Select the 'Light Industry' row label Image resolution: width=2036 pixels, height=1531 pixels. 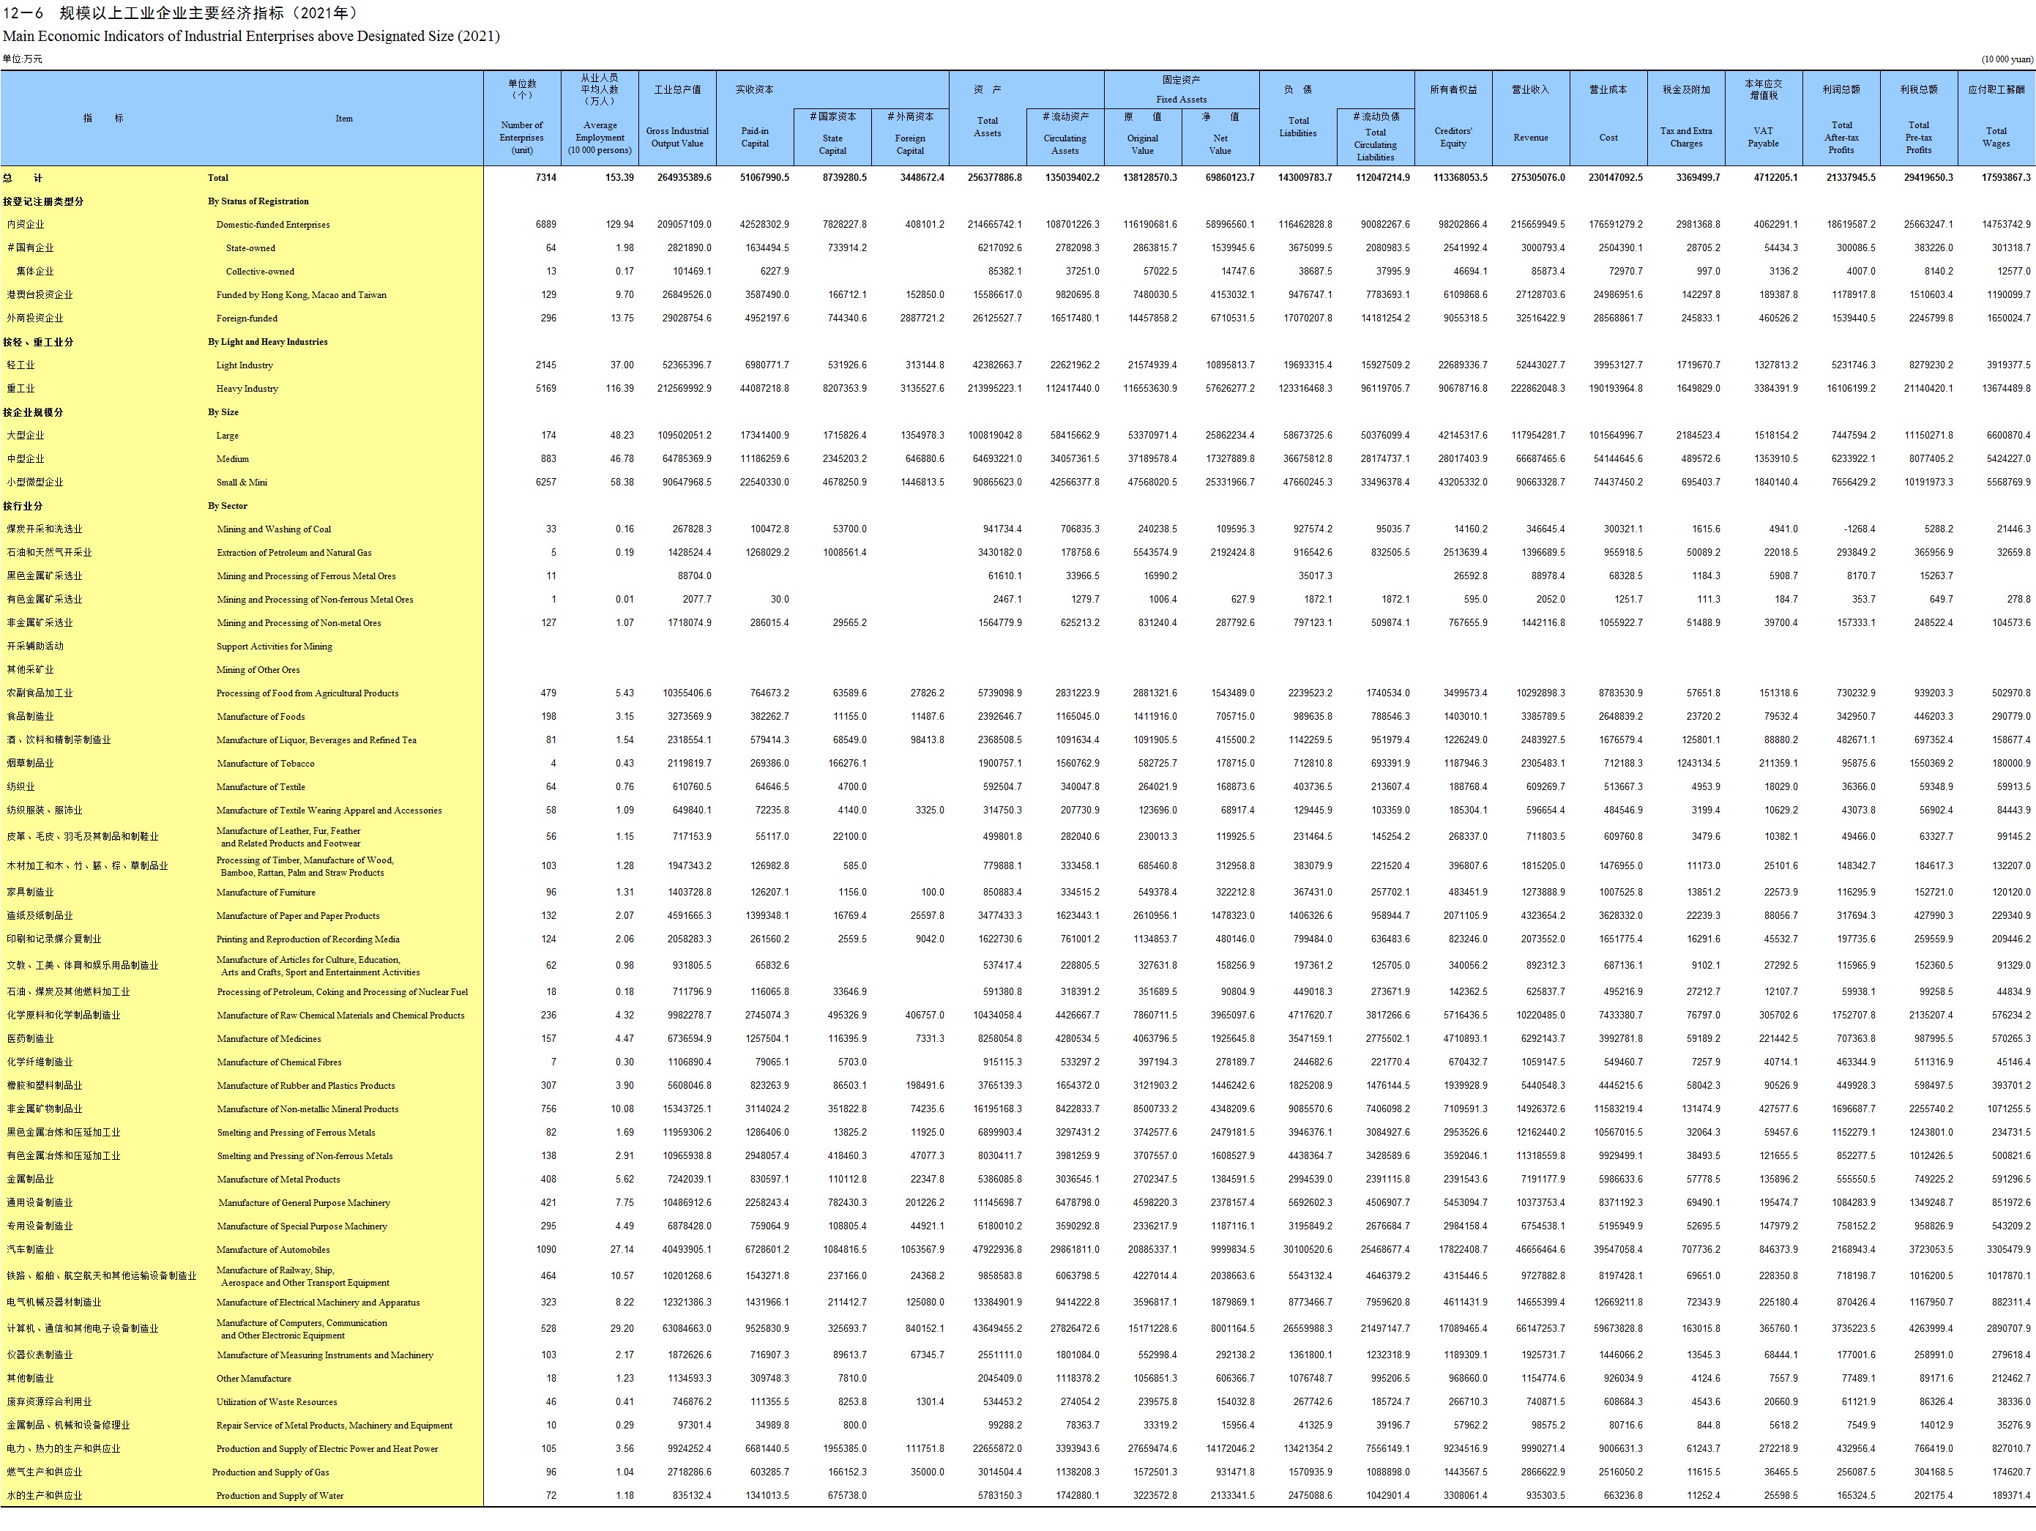(x=244, y=365)
